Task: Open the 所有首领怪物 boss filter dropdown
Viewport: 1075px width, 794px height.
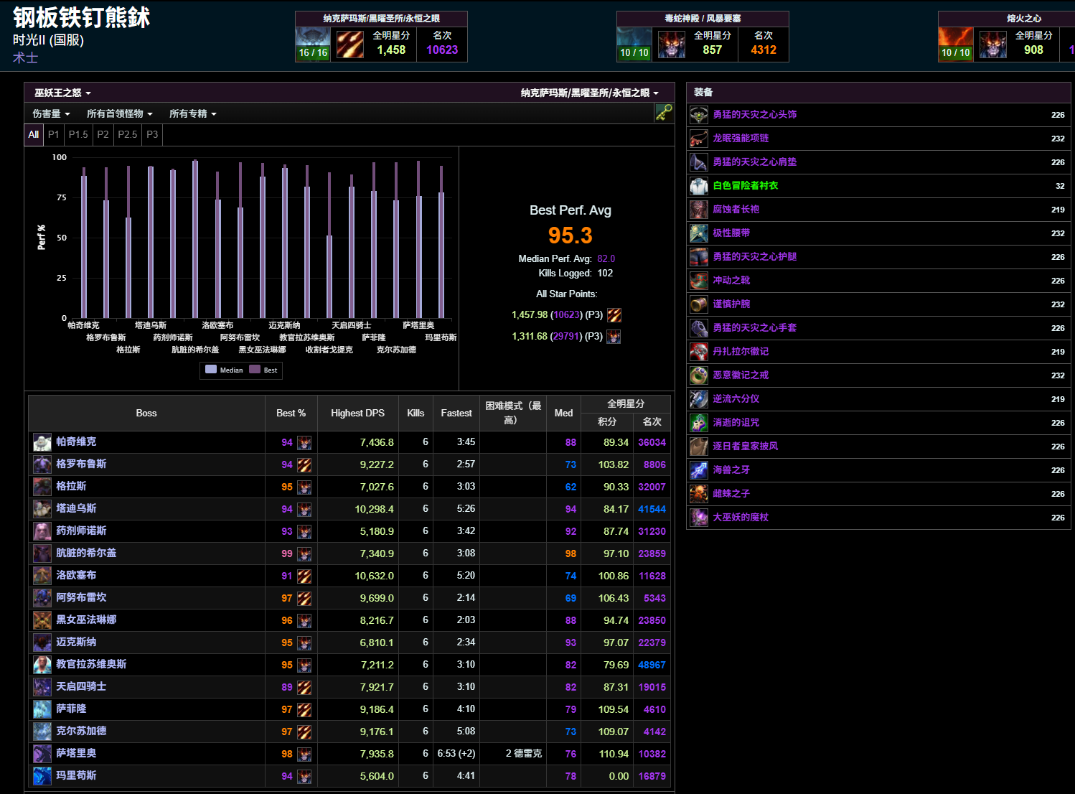Action: 120,113
